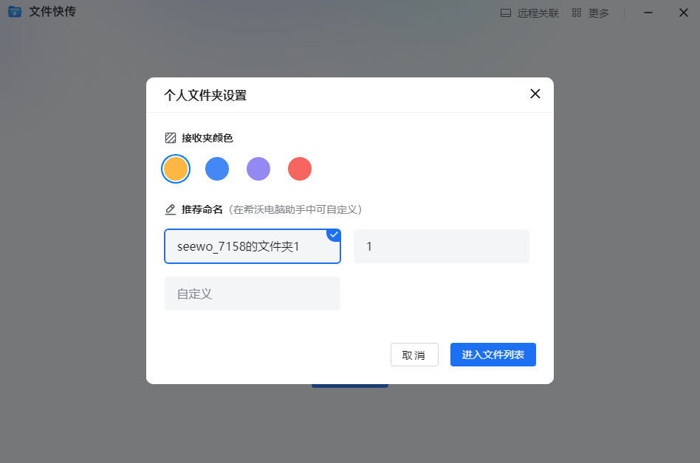Focus the 自定义 custom name field

pos(253,293)
